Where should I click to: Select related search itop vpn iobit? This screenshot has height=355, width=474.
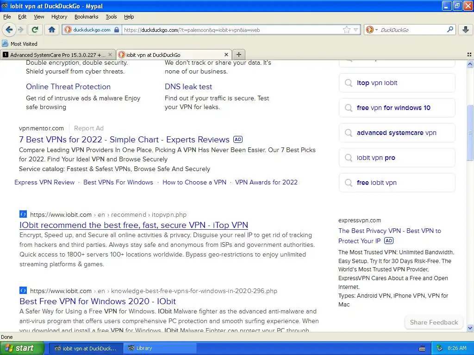(x=397, y=83)
